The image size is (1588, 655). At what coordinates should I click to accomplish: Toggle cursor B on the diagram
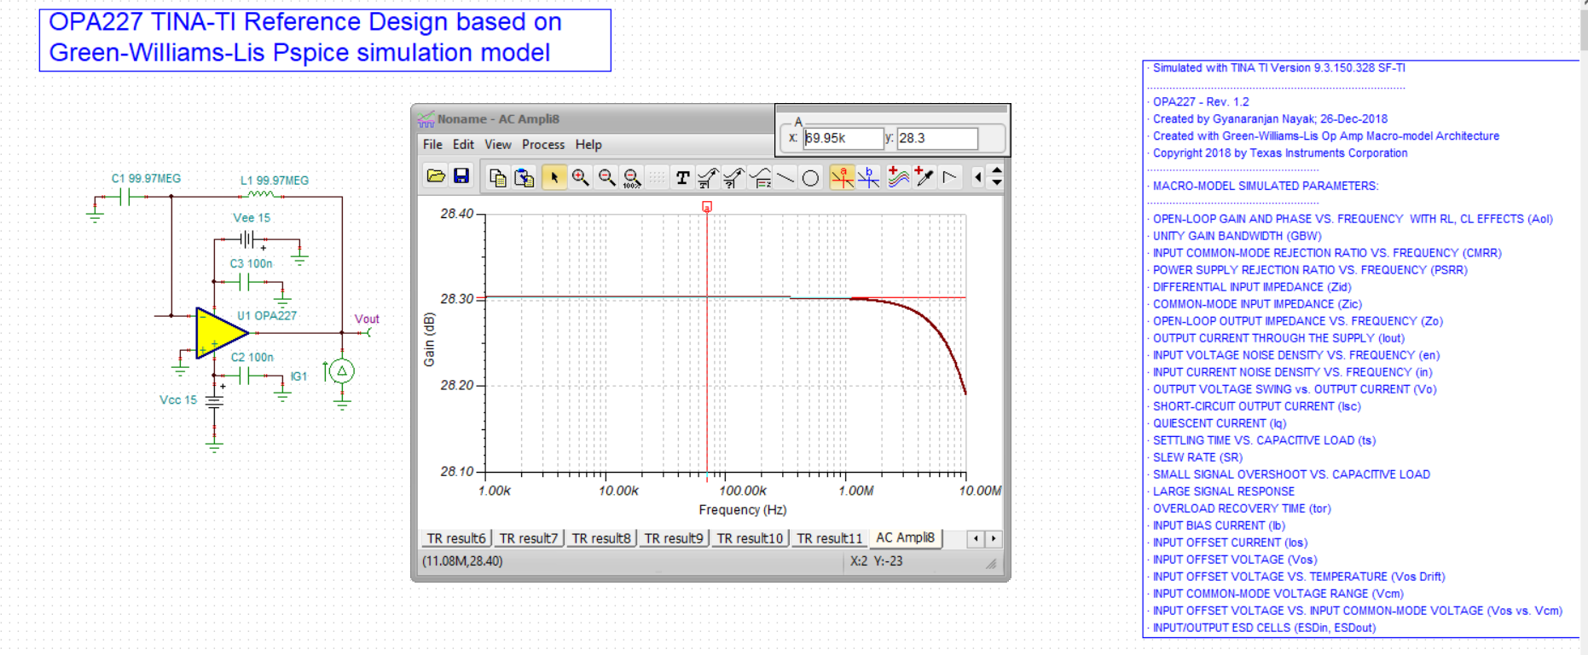868,177
